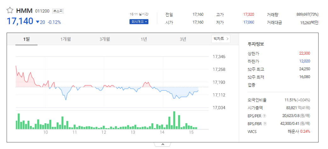Click the 17,034 price axis label
The image size is (328, 149).
tap(219, 108)
